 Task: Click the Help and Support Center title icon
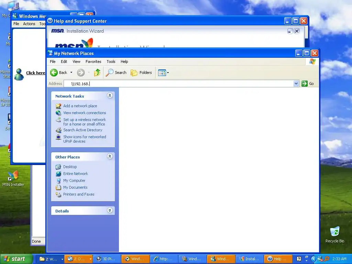(x=50, y=21)
